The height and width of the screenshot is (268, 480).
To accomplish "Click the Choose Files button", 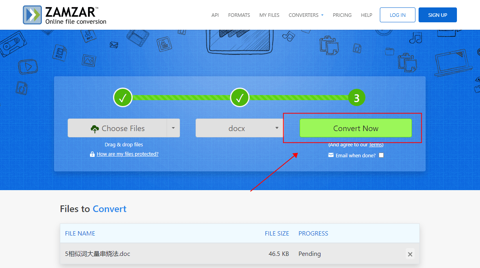I will coord(117,128).
